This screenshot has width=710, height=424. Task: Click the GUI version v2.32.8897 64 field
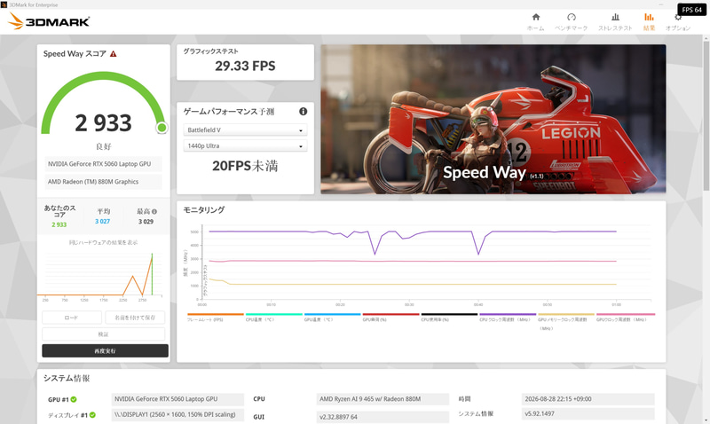tap(383, 417)
